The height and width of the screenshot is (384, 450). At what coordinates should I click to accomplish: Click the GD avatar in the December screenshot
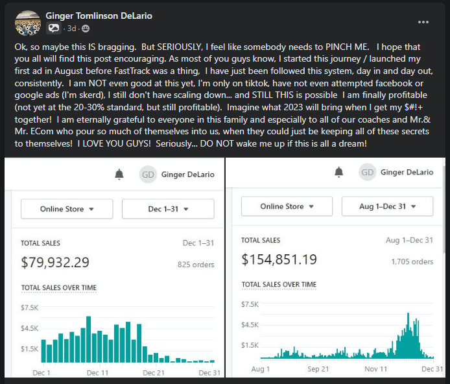[x=148, y=174]
